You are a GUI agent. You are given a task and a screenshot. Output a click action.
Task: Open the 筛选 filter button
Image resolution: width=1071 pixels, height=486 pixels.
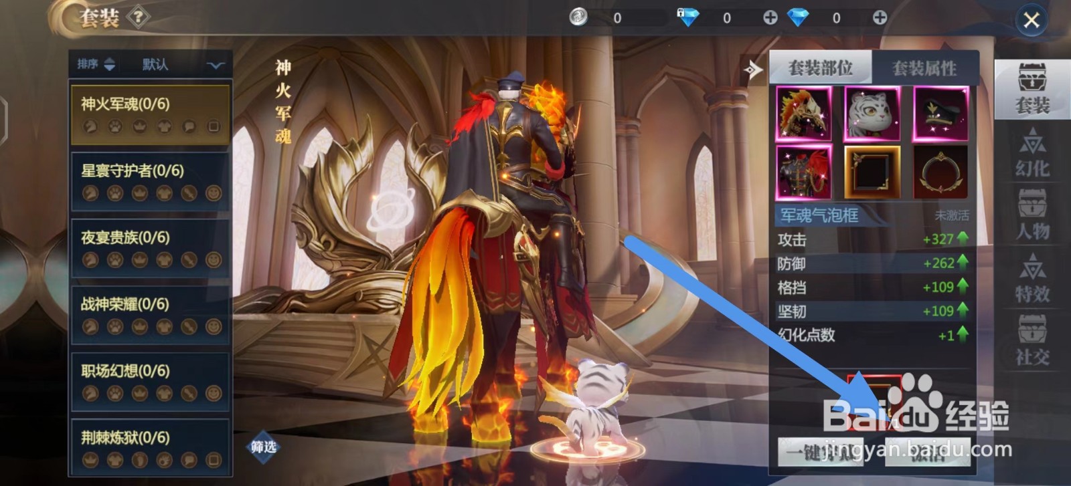pyautogui.click(x=263, y=447)
